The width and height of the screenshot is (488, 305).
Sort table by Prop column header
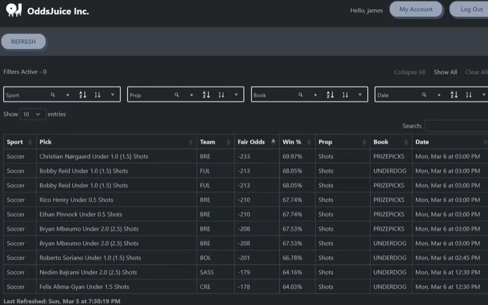[343, 142]
